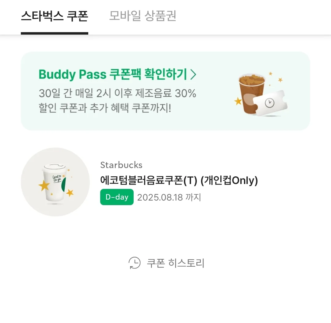Click the coupon history clock icon
The width and height of the screenshot is (331, 323).
point(135,263)
